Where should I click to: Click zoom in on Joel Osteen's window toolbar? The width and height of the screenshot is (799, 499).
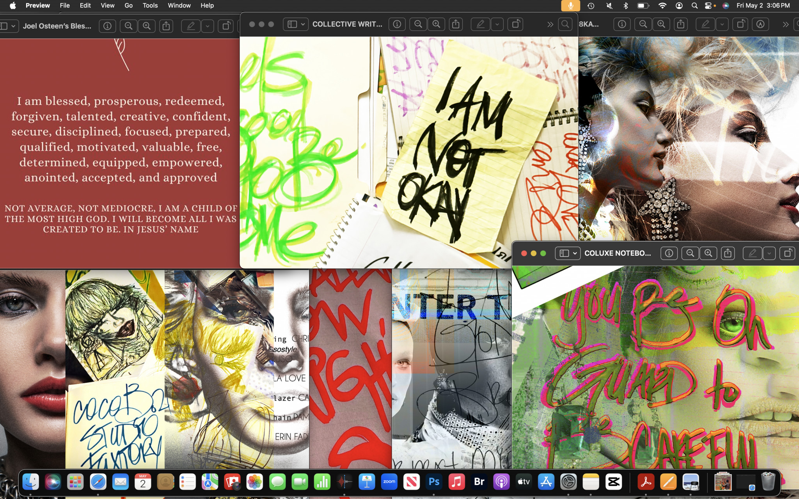pos(147,26)
